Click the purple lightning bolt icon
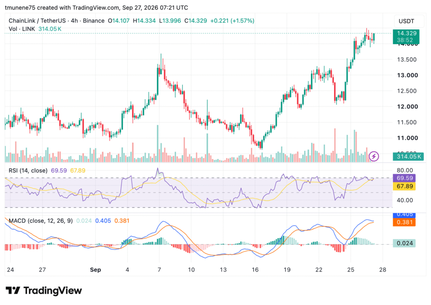The height and width of the screenshot is (305, 431). tap(374, 156)
